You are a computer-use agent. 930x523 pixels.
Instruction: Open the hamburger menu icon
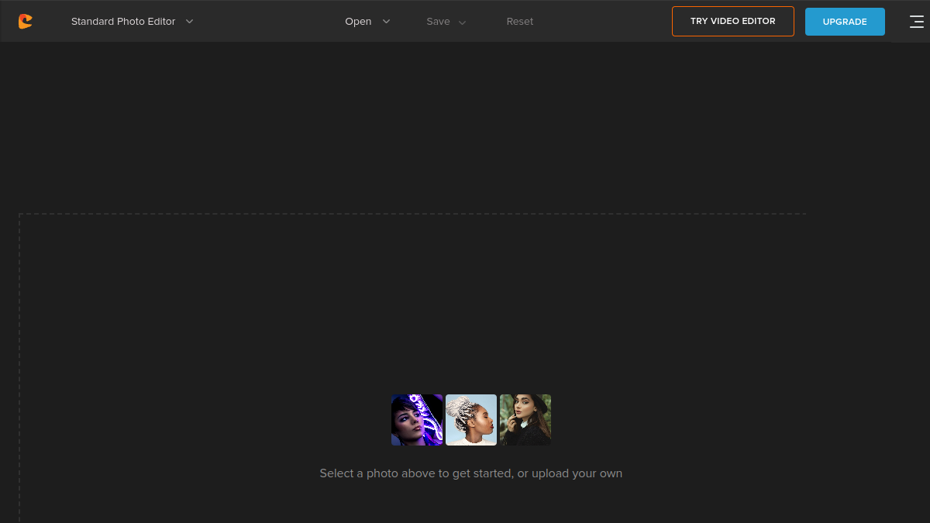coord(916,22)
